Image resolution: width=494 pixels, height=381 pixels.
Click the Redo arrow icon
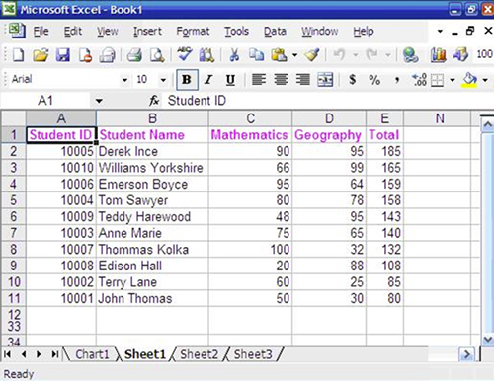(372, 54)
